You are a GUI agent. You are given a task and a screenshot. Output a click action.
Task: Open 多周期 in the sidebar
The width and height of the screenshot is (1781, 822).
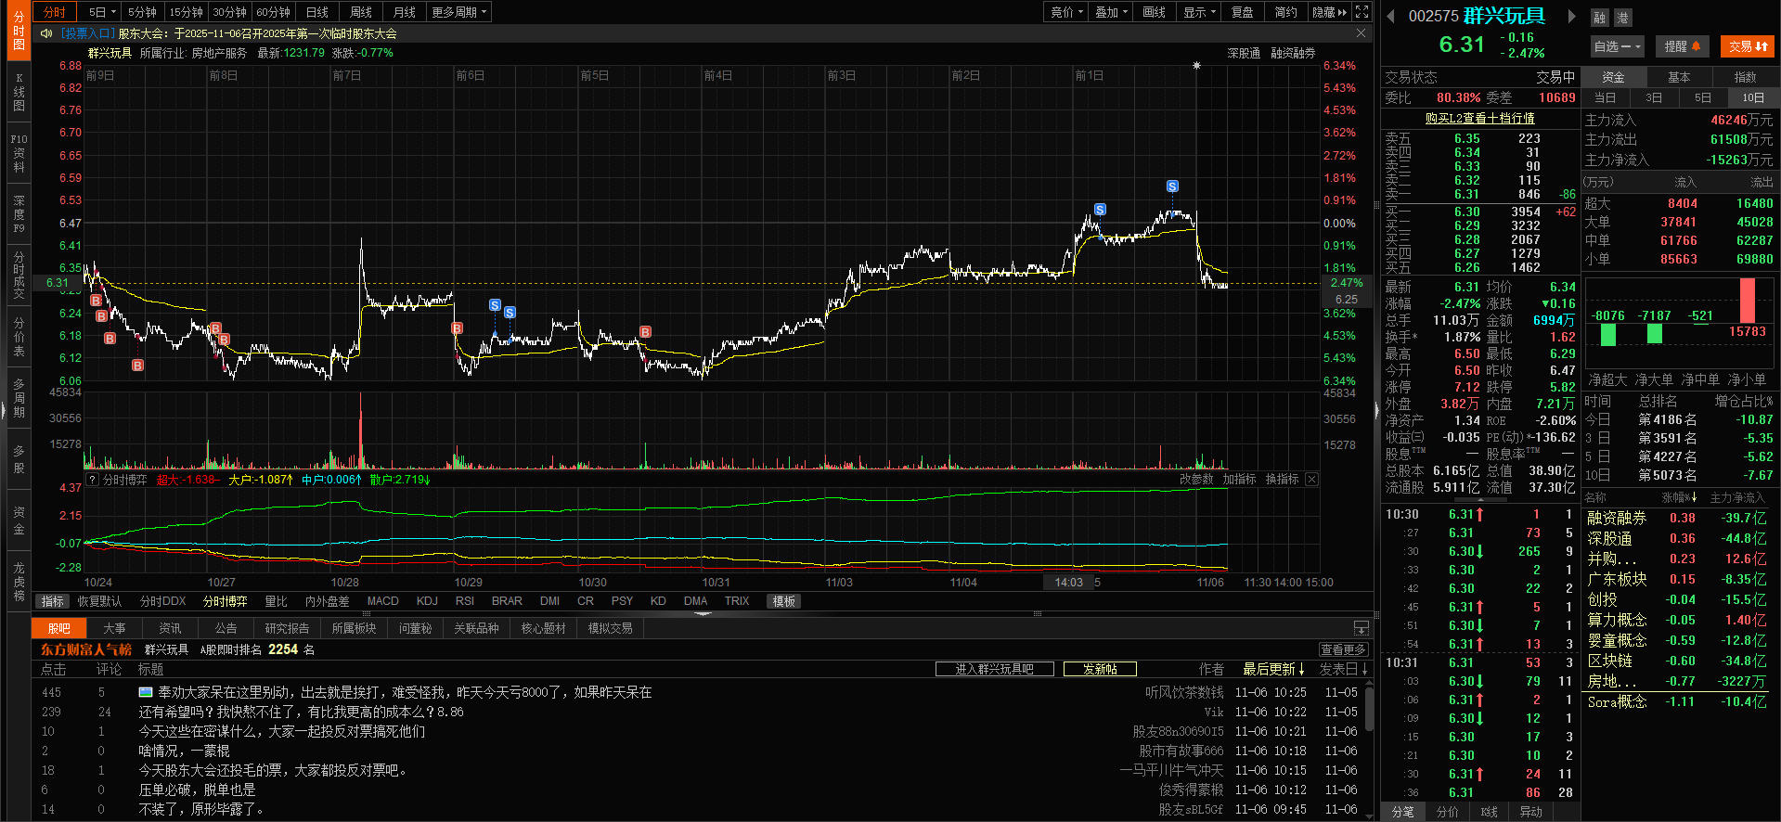[19, 397]
